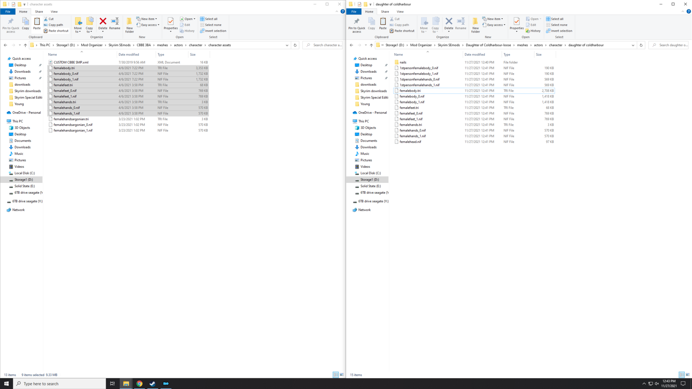Click Select all in left window
Viewport: 692px width, 389px height.
click(x=209, y=19)
